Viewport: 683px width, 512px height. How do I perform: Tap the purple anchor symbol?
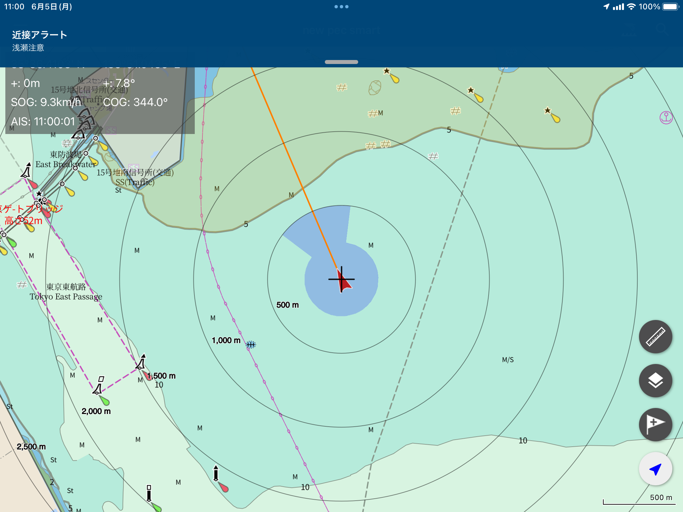666,118
